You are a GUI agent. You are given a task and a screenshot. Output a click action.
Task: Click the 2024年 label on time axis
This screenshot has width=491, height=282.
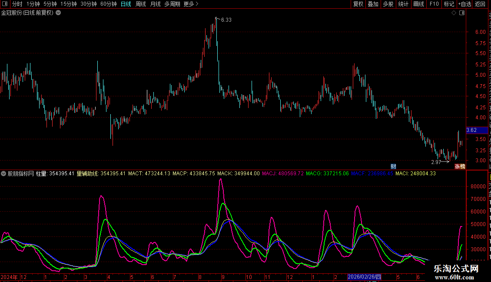coord(9,277)
